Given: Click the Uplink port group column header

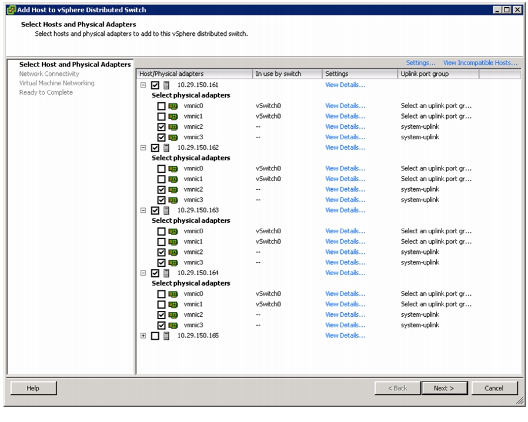Looking at the screenshot, I should click(x=438, y=73).
